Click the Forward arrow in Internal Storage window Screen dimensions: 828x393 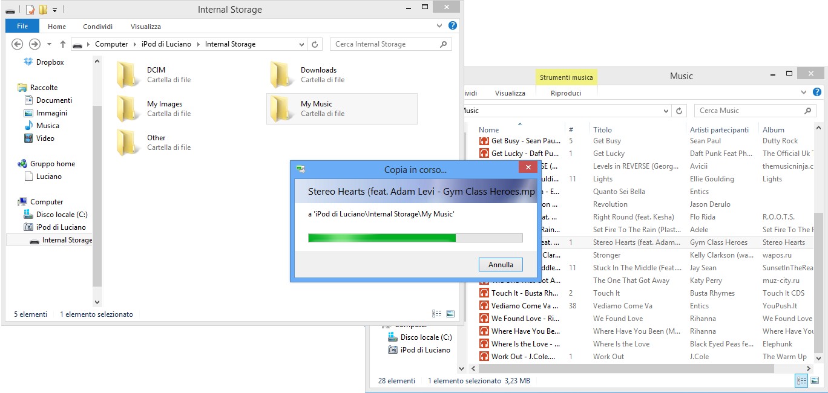click(x=34, y=44)
